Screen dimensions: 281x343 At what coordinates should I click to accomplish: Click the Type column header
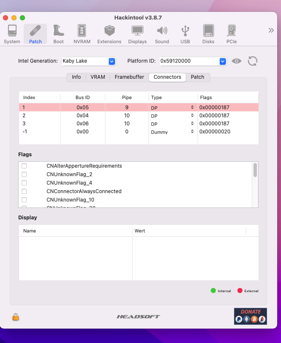click(x=173, y=97)
